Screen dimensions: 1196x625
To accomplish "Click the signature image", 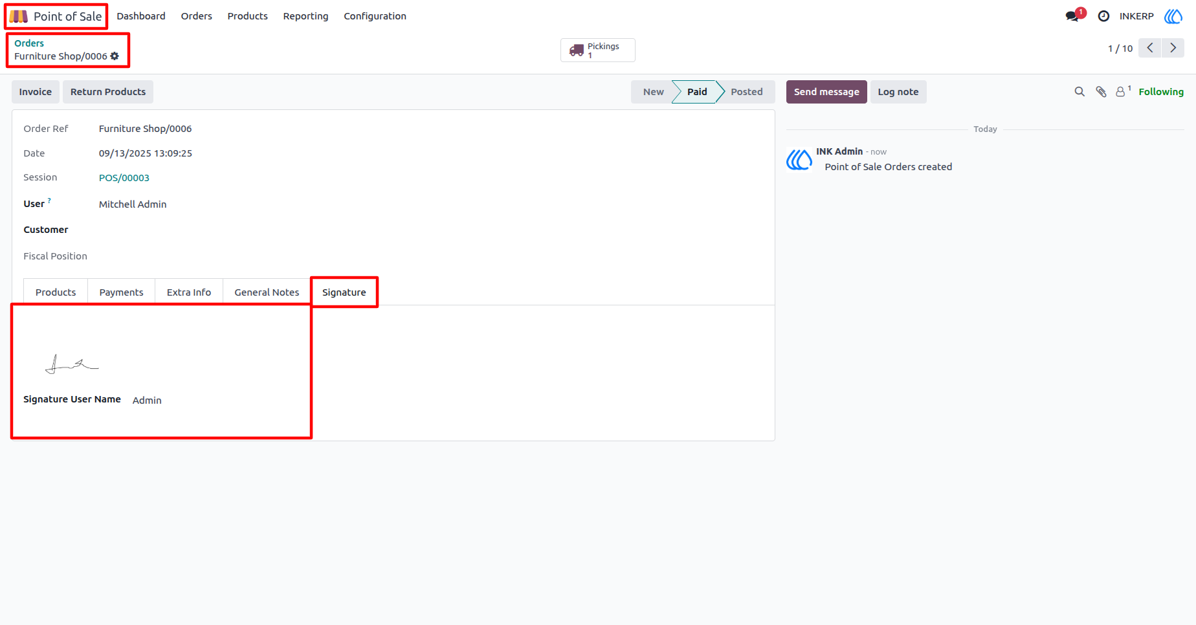I will pyautogui.click(x=72, y=364).
